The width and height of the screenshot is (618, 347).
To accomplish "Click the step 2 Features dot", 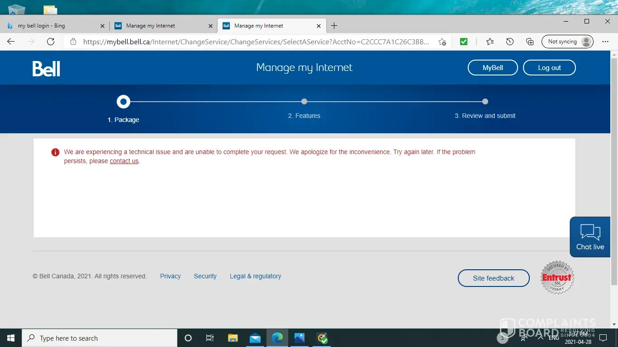I will (304, 101).
